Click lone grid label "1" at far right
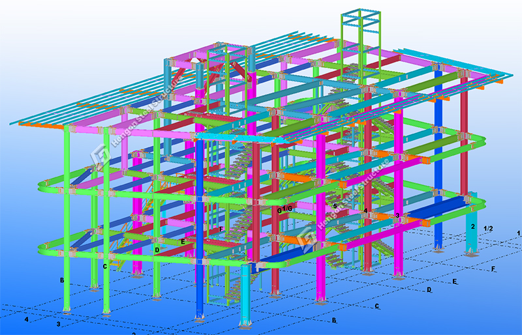Image resolution: width=522 pixels, height=335 pixels. coord(519,233)
